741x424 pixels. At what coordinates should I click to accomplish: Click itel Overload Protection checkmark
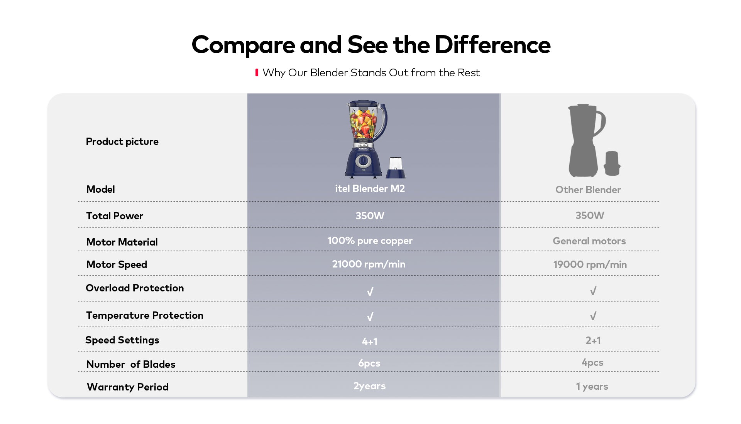(370, 292)
